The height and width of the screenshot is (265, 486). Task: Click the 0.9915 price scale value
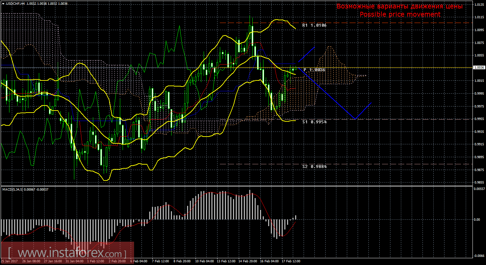pos(479,144)
